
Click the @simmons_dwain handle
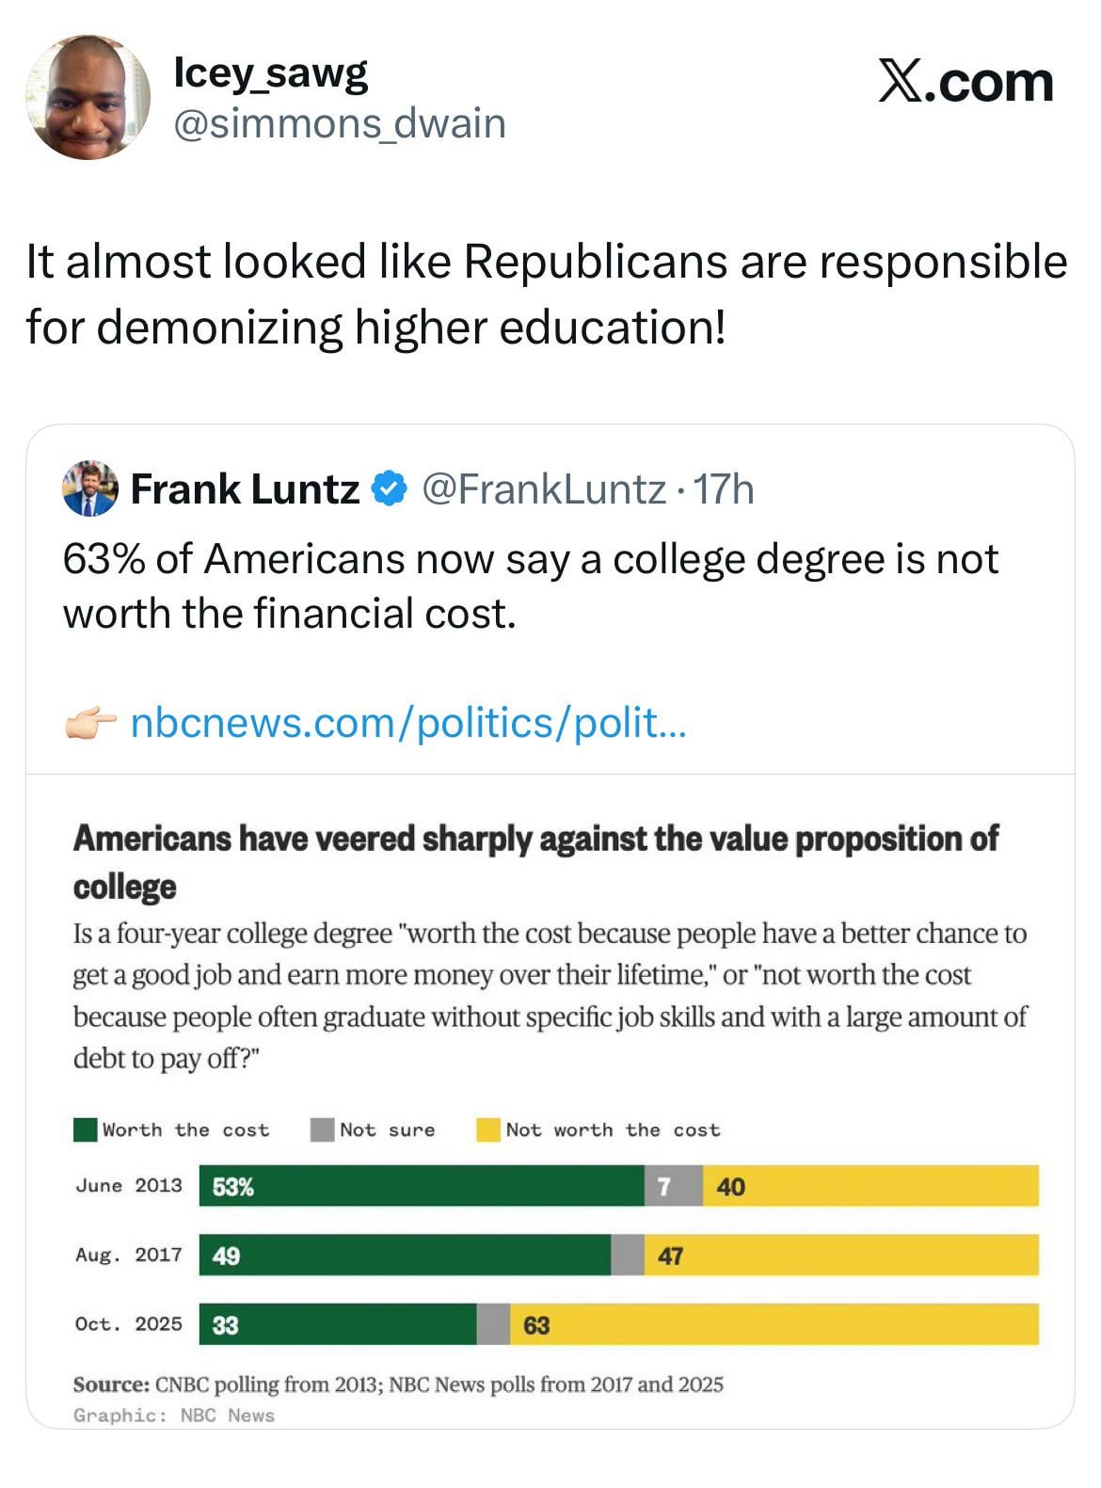click(340, 123)
